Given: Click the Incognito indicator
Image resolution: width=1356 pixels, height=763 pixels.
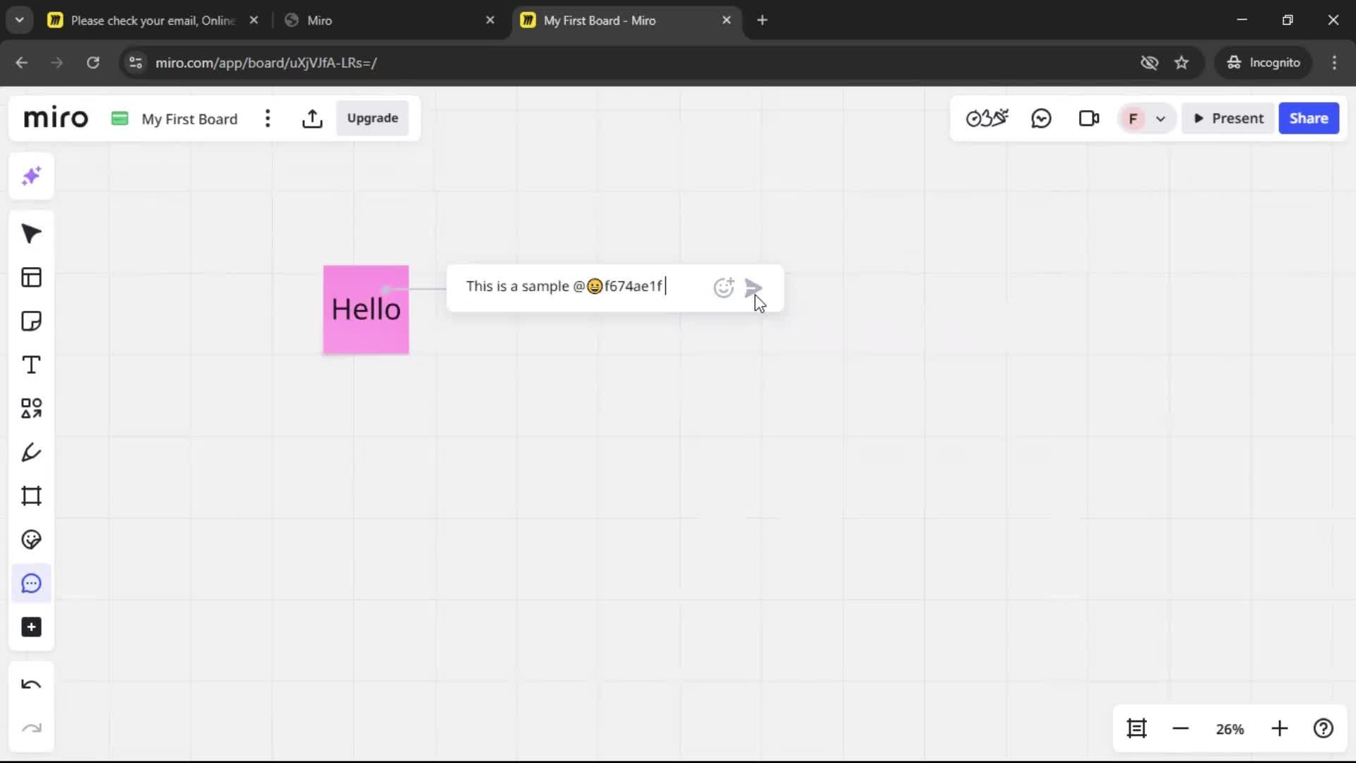Looking at the screenshot, I should [x=1263, y=62].
